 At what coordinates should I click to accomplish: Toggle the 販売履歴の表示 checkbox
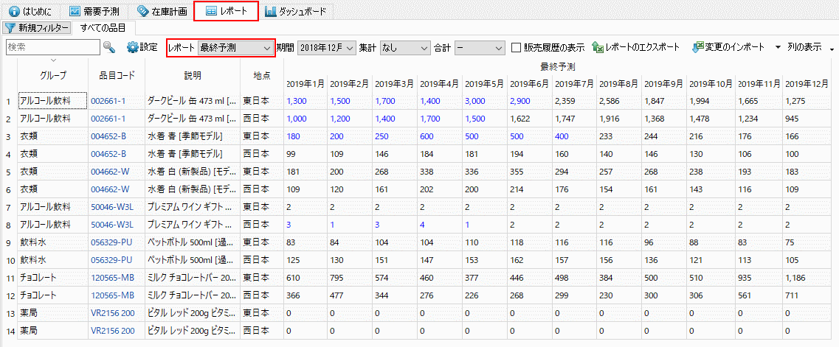pos(517,47)
